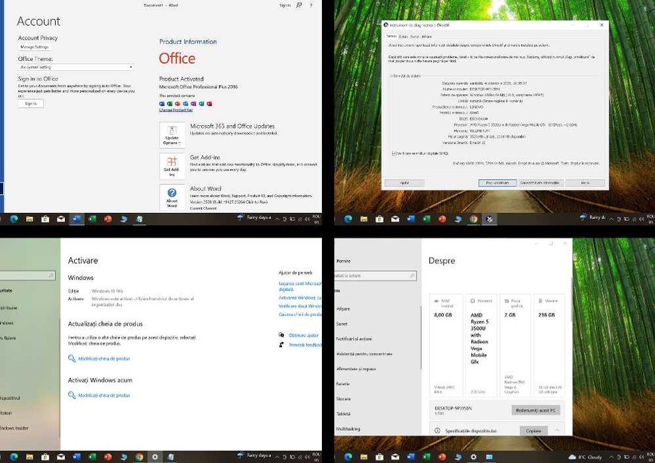The height and width of the screenshot is (463, 655).
Task: Open the About Word icon button
Action: pos(172,197)
